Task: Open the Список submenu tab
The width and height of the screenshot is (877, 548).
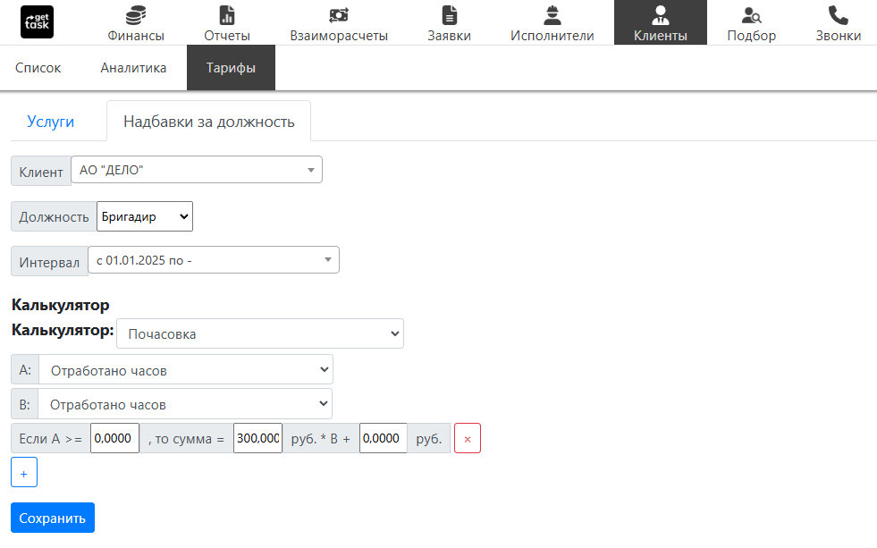Action: click(x=38, y=68)
